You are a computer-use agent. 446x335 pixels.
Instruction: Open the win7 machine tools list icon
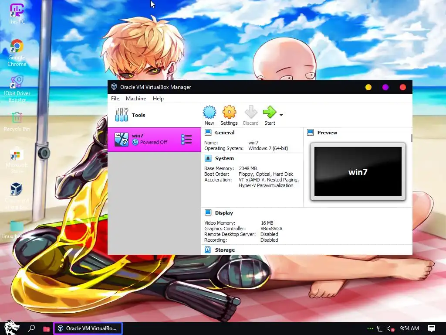click(186, 140)
